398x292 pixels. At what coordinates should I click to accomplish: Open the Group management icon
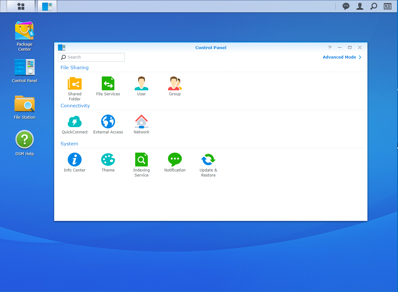[175, 84]
